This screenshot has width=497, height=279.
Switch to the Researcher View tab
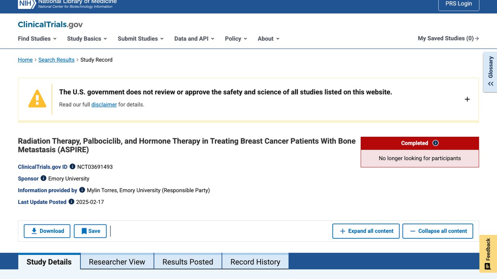pyautogui.click(x=117, y=262)
